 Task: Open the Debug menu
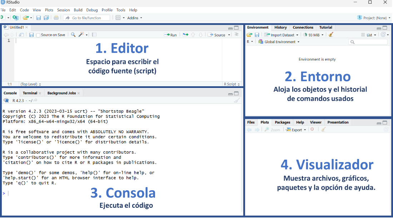point(92,10)
